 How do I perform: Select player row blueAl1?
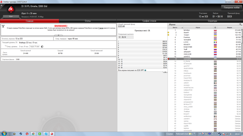coord(204,33)
